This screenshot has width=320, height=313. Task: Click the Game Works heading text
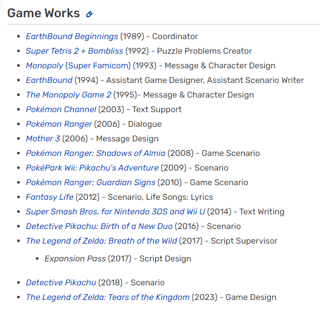coord(44,13)
